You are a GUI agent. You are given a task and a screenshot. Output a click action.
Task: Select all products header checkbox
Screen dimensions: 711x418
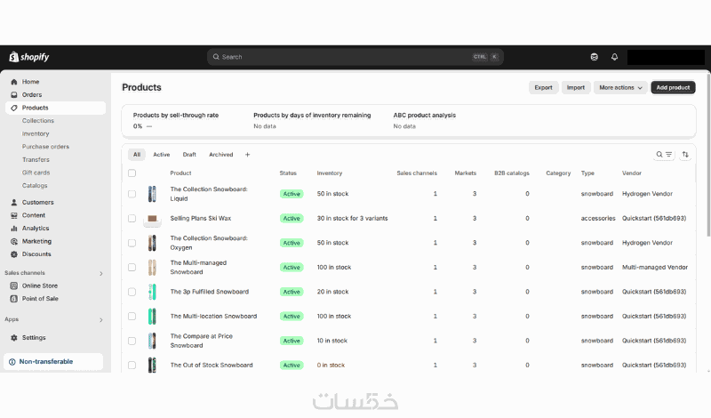tap(132, 173)
